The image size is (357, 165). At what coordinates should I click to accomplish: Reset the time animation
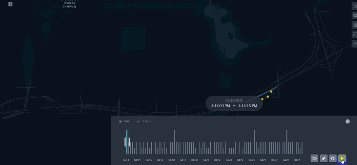click(333, 158)
